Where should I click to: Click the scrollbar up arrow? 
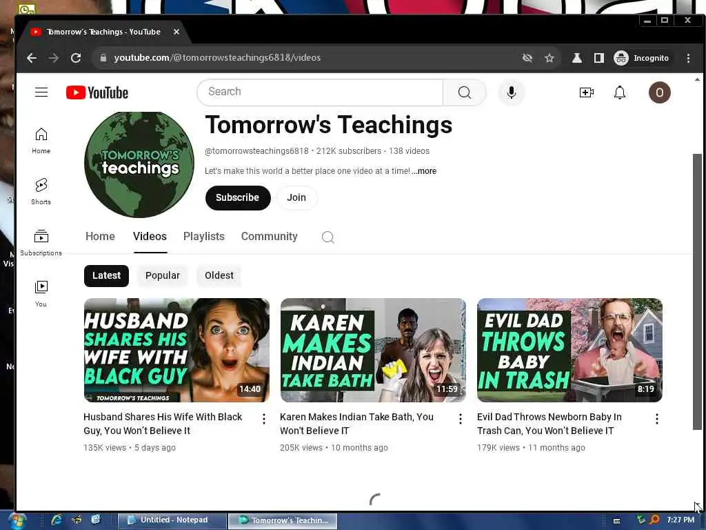click(697, 79)
